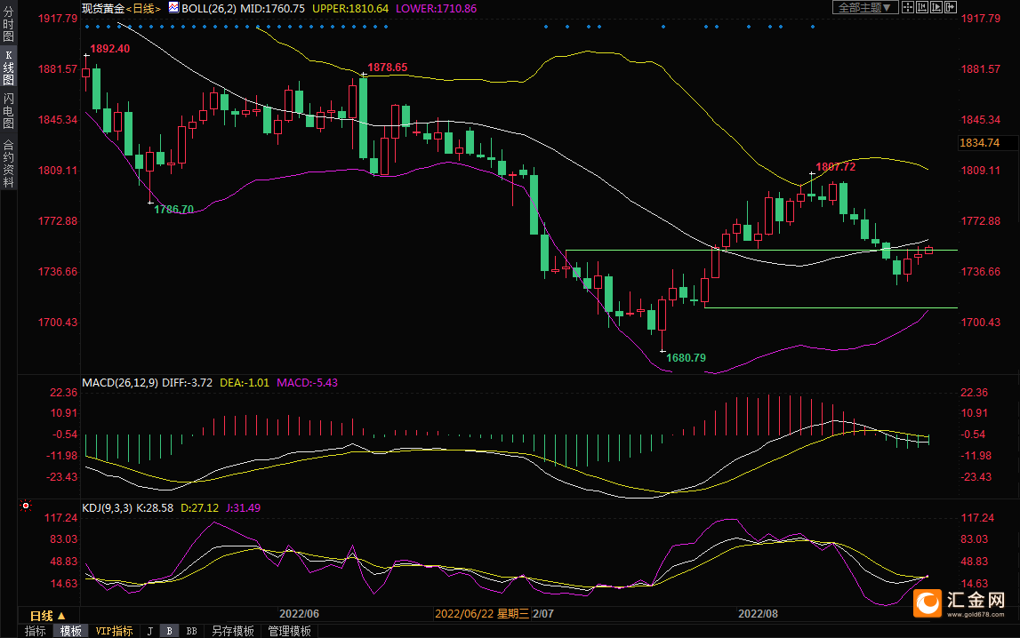Choose the BB template button
1020x638 pixels.
click(191, 631)
